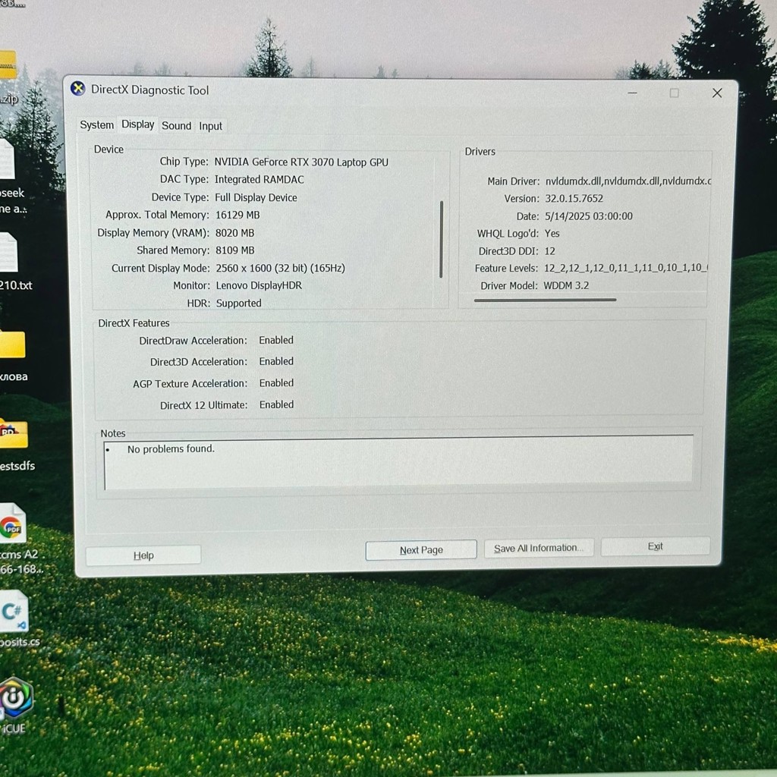Click inside the Notes text box
777x777 pixels.
(398, 462)
